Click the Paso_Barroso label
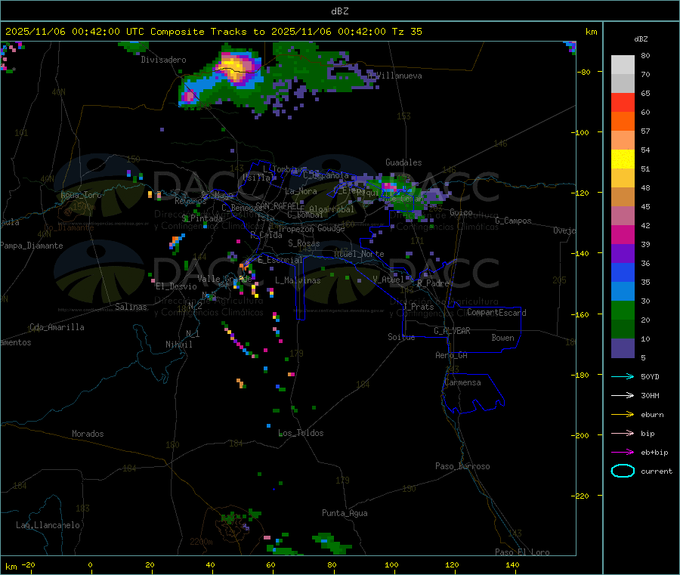This screenshot has width=680, height=575. [462, 467]
